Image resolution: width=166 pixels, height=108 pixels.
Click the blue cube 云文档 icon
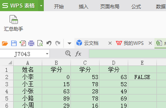click(79, 43)
